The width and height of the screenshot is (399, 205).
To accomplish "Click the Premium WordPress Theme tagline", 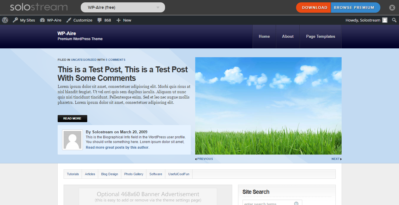I will (x=80, y=39).
